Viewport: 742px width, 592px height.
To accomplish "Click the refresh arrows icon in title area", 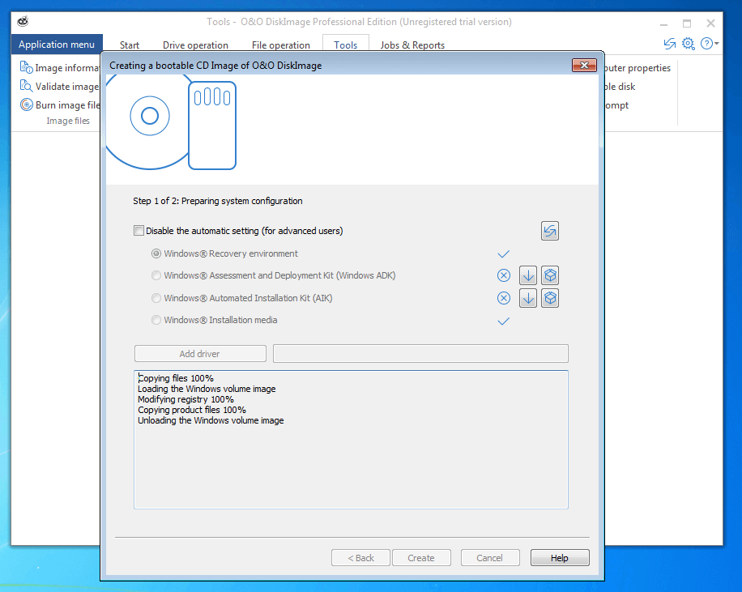I will (x=669, y=44).
